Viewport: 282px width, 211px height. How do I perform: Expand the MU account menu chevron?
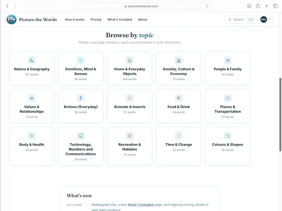tap(269, 19)
